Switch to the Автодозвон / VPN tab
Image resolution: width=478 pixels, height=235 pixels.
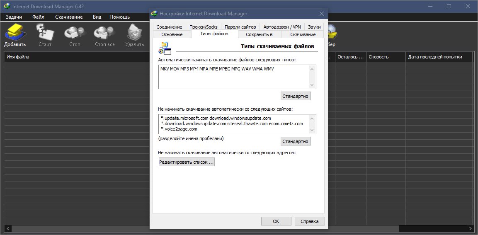tap(282, 27)
